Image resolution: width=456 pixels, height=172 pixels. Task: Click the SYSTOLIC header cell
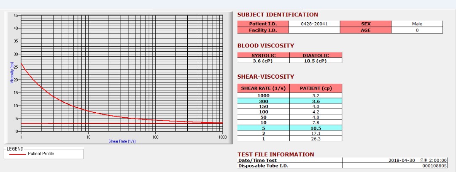click(x=264, y=55)
